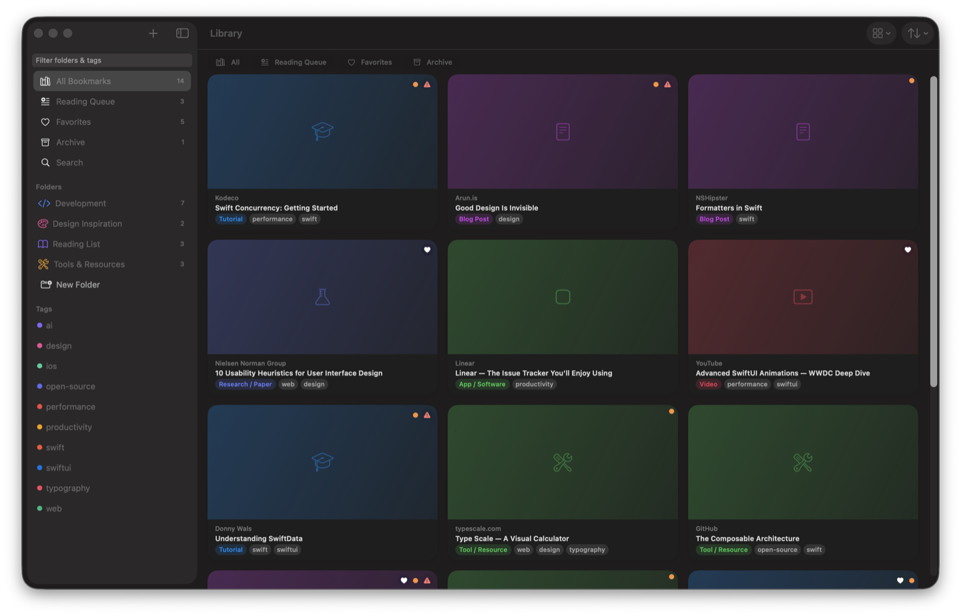
Task: Open Reading Queue in sidebar
Action: point(112,101)
